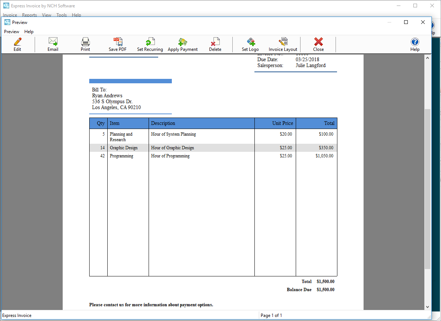The height and width of the screenshot is (321, 441).
Task: Apply a payment to this invoice
Action: (x=183, y=44)
